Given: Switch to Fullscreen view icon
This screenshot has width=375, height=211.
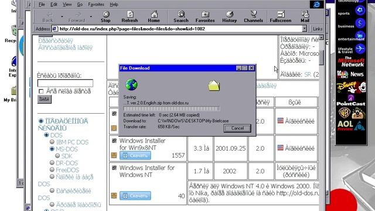Looking at the screenshot, I should [x=281, y=17].
